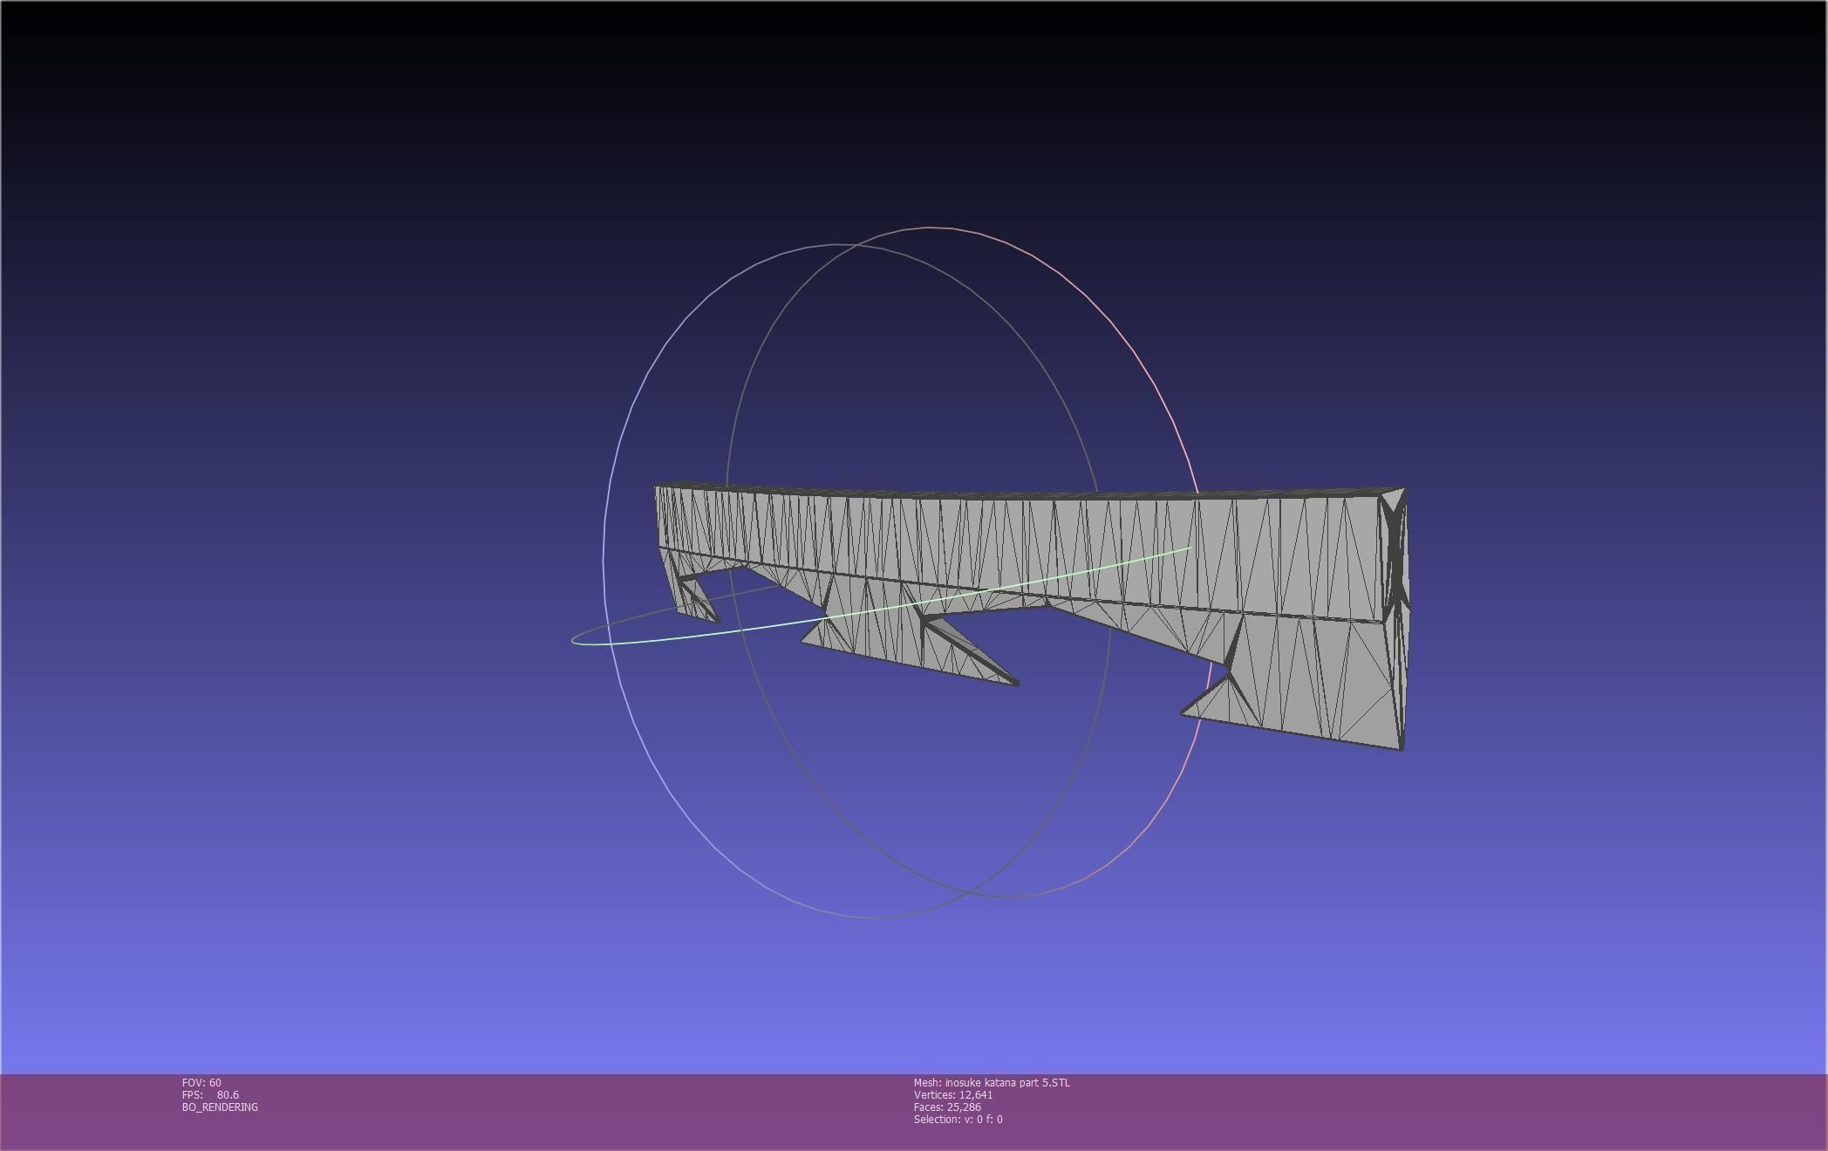1828x1151 pixels.
Task: Click the Selection: v: 0 f: 0 line
Action: pyautogui.click(x=958, y=1120)
